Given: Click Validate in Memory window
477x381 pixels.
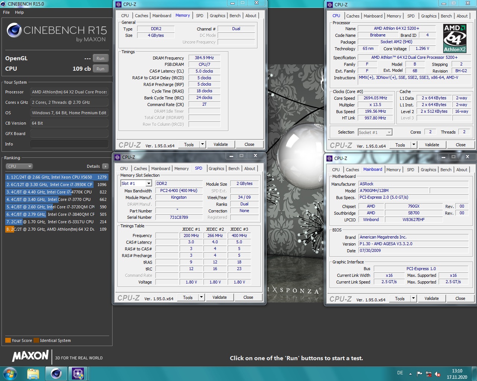Looking at the screenshot, I should tap(221, 144).
